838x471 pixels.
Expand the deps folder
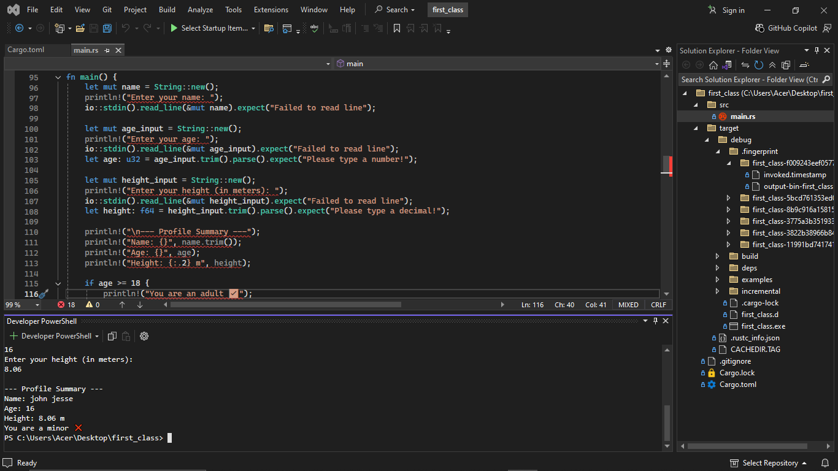(718, 268)
